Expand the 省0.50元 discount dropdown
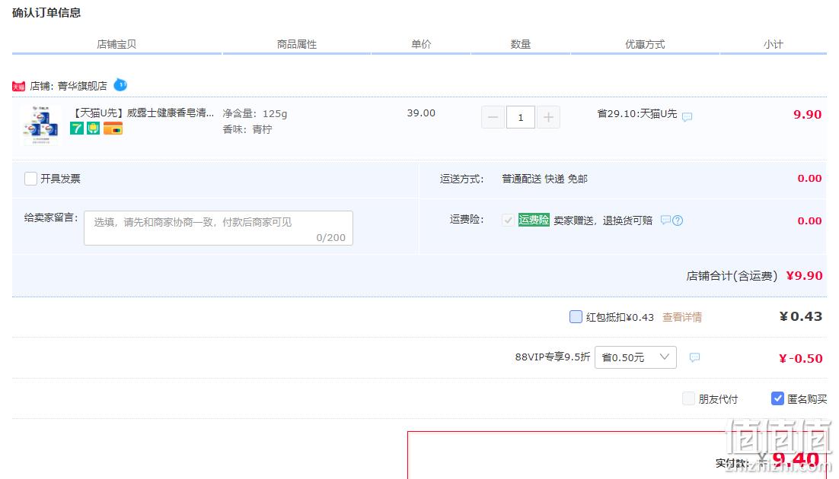The width and height of the screenshot is (839, 479). click(x=636, y=357)
